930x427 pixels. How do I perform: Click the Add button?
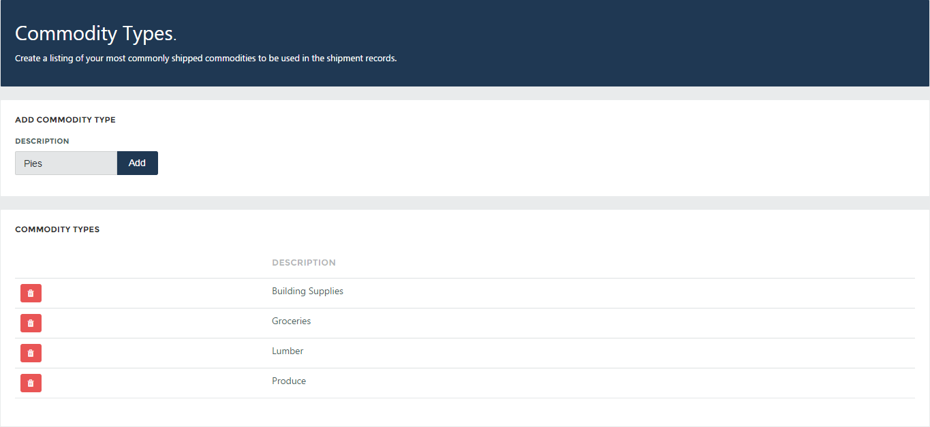pyautogui.click(x=137, y=163)
